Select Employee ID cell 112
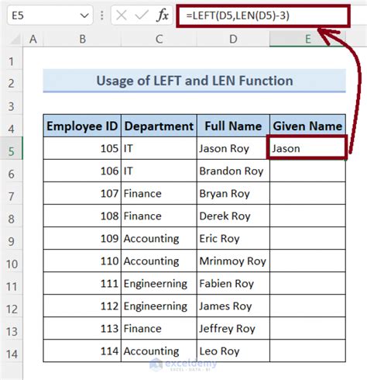The width and height of the screenshot is (367, 380). (x=82, y=306)
